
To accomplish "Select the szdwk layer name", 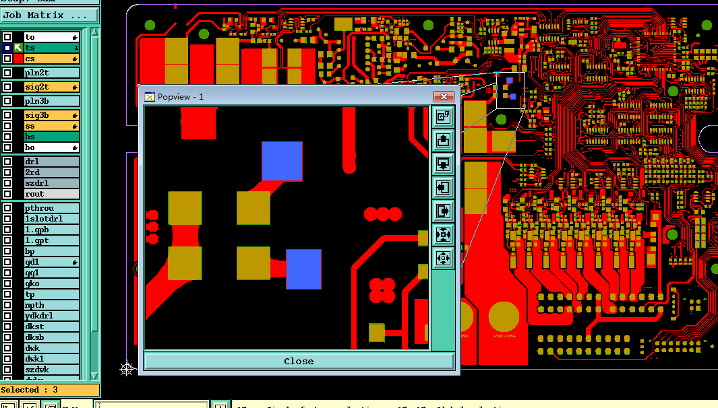I will (x=52, y=370).
